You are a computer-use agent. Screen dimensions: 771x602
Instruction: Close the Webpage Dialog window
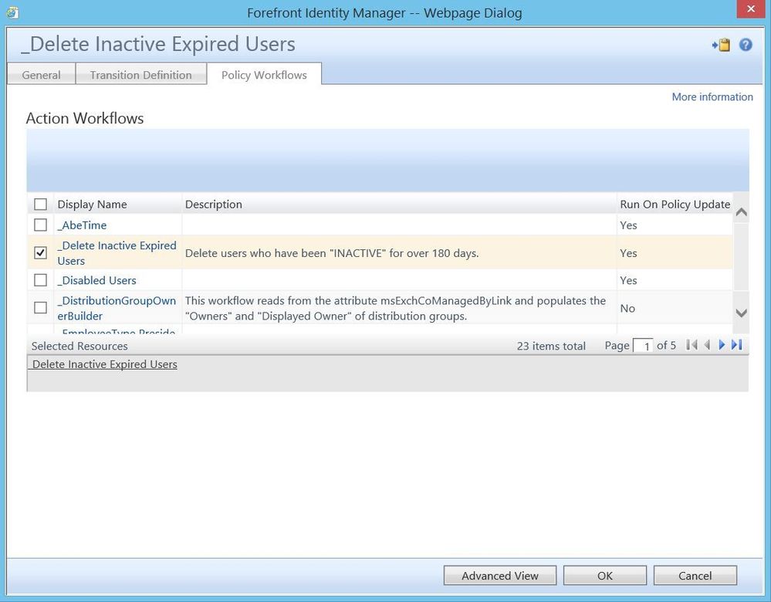[751, 9]
